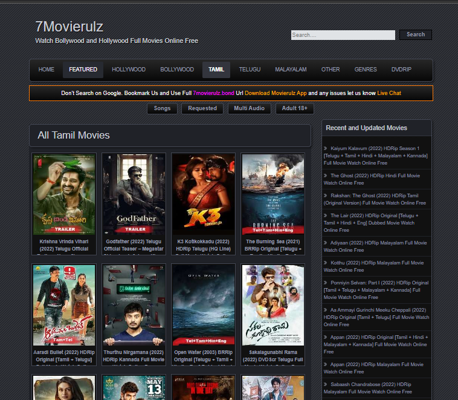Open the Live Chat link
The image size is (458, 400).
coord(389,93)
